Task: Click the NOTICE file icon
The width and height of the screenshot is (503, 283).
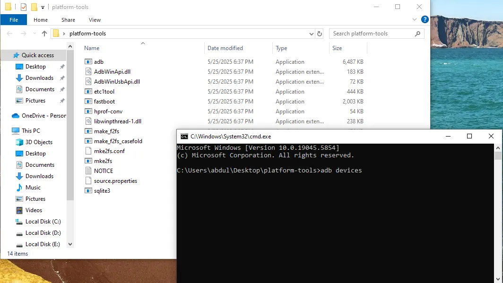Action: pos(88,171)
